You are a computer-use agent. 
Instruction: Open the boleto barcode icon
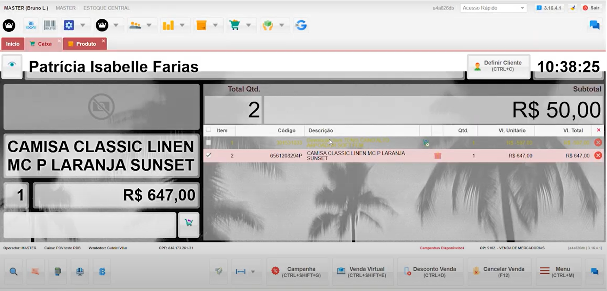[50, 25]
